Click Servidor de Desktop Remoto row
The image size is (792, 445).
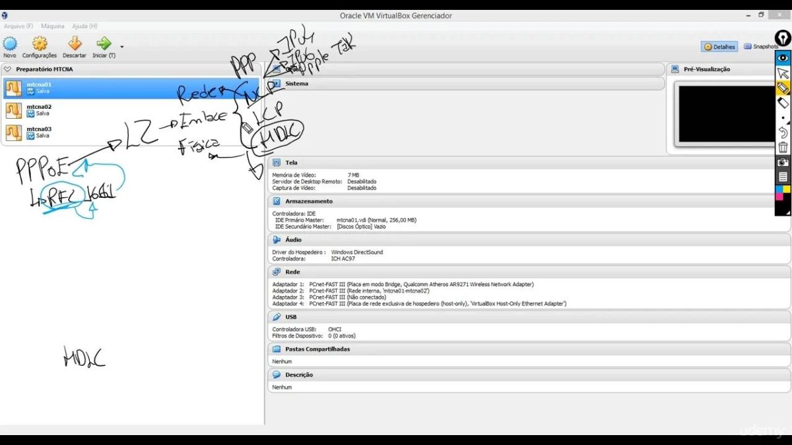(x=324, y=182)
